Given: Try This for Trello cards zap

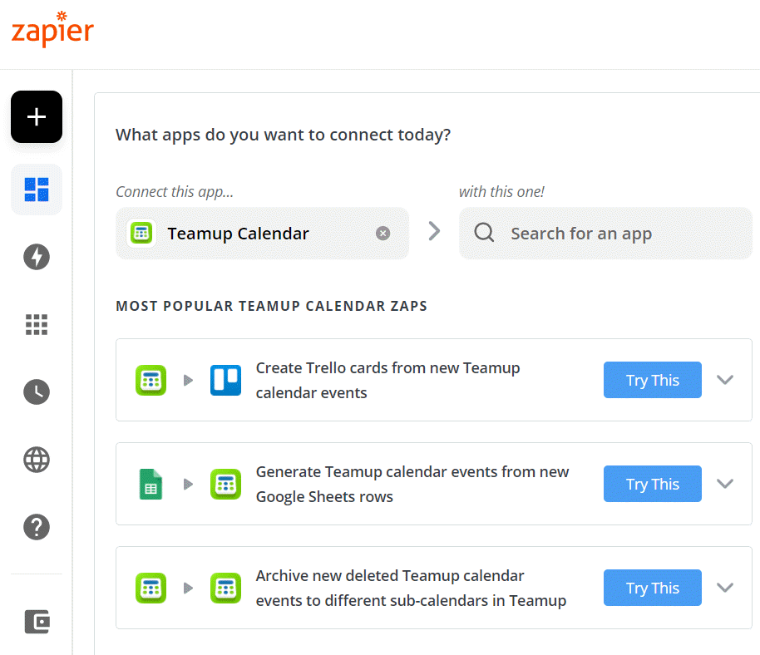Looking at the screenshot, I should [653, 380].
